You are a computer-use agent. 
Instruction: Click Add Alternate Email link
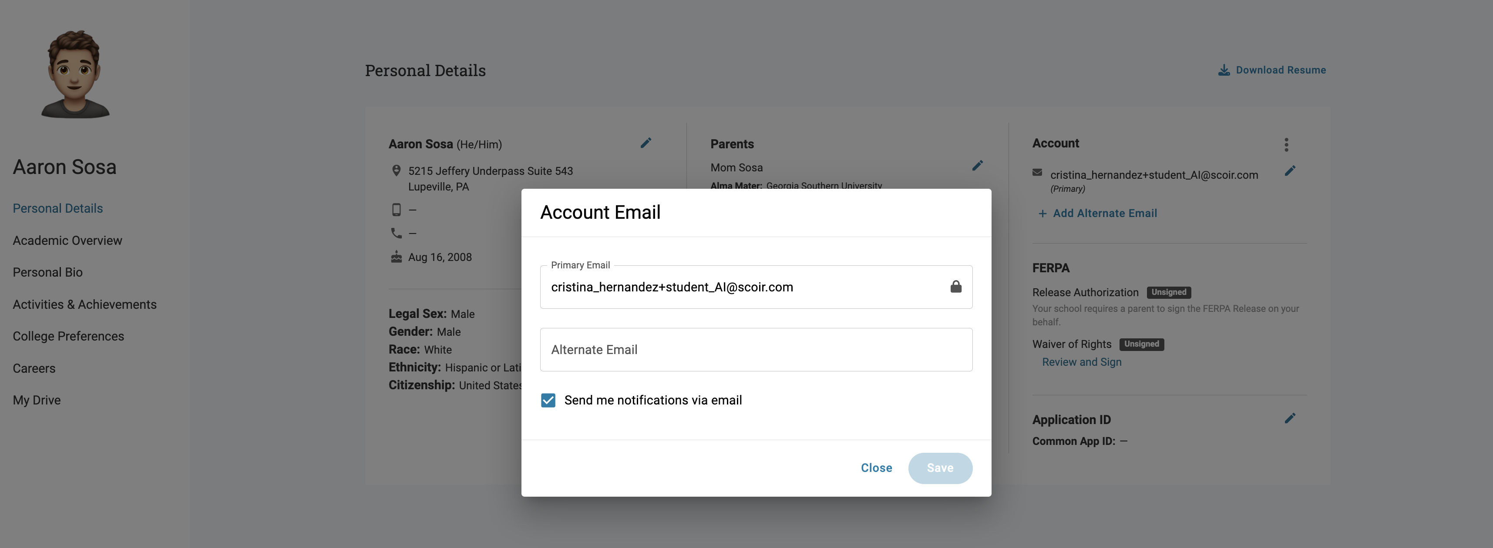click(1104, 213)
